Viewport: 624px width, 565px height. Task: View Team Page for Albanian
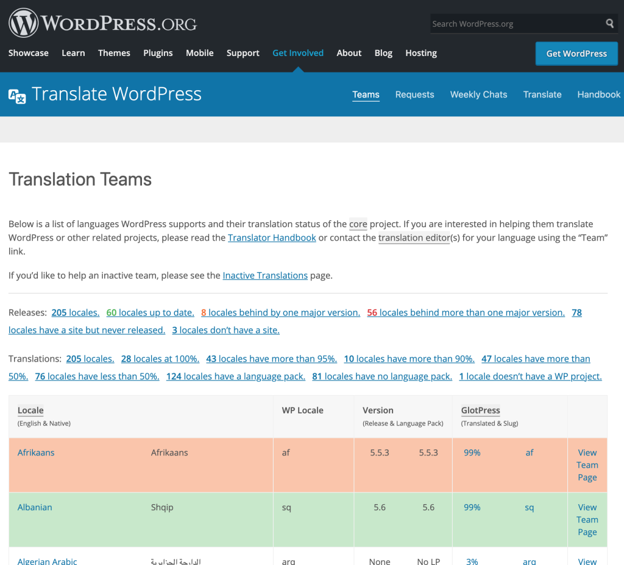587,519
